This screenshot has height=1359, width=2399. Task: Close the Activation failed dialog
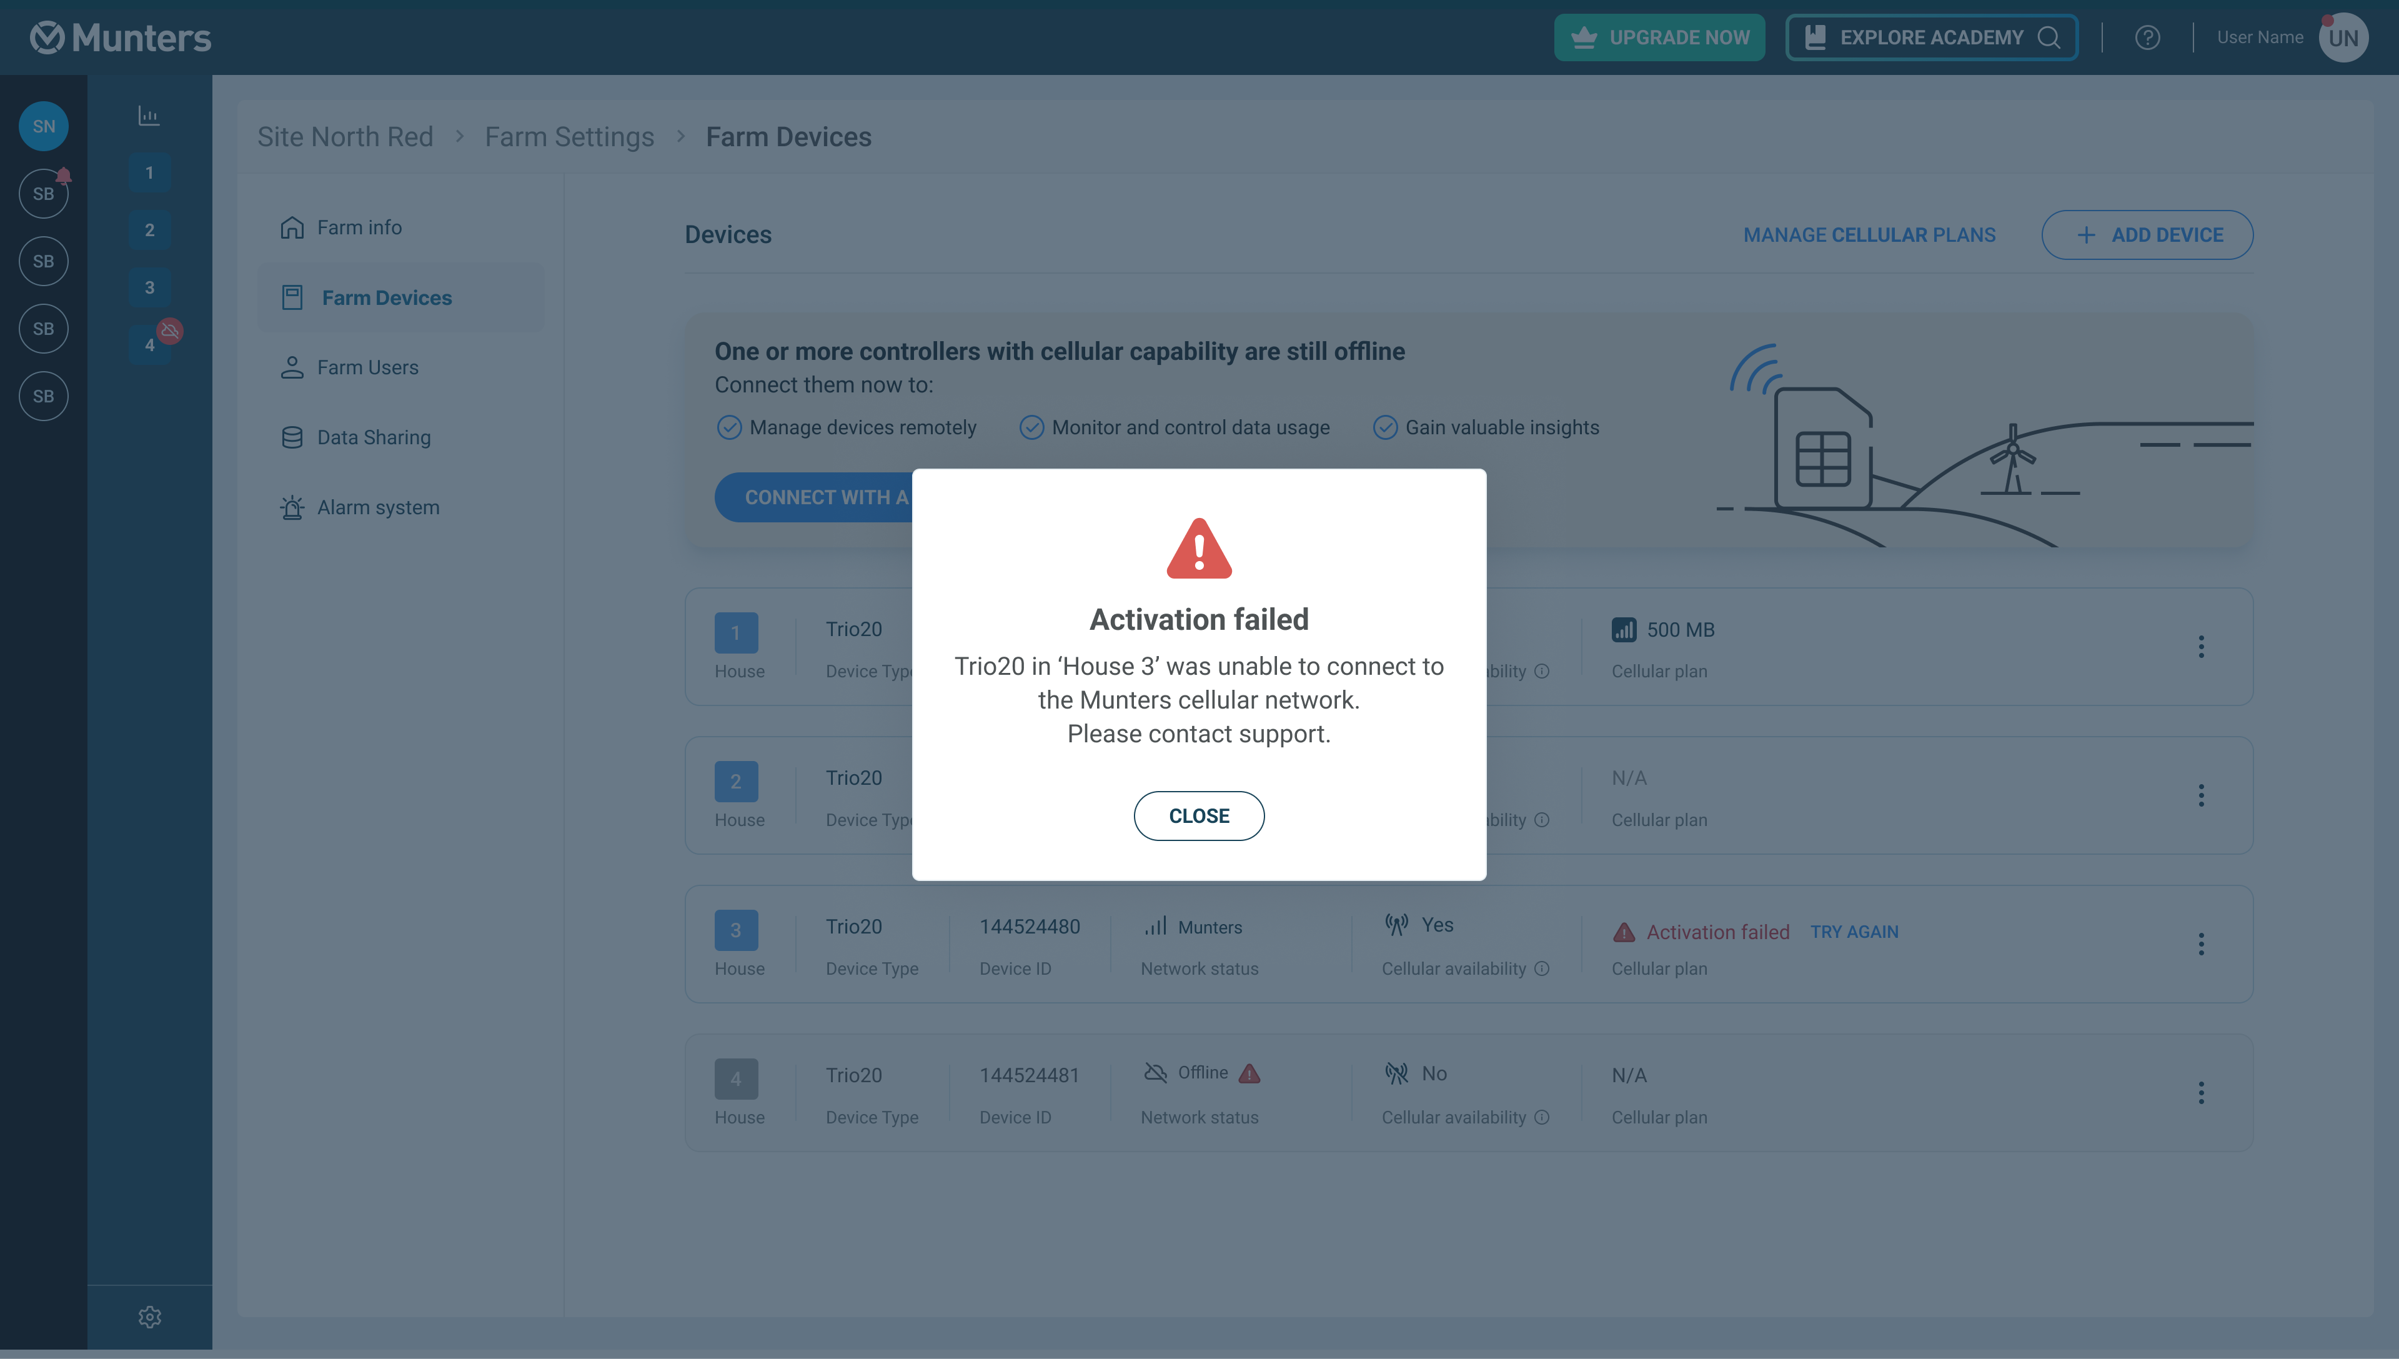1198,816
